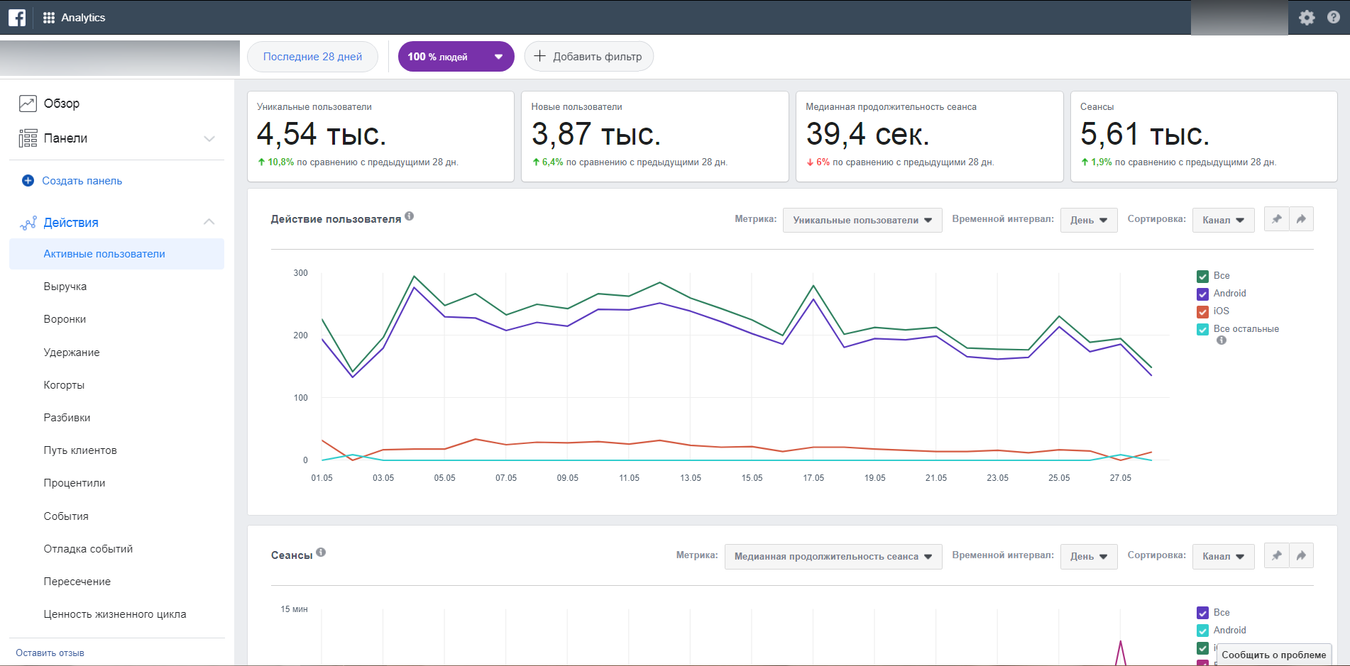Open Воронки in the sidebar

65,319
